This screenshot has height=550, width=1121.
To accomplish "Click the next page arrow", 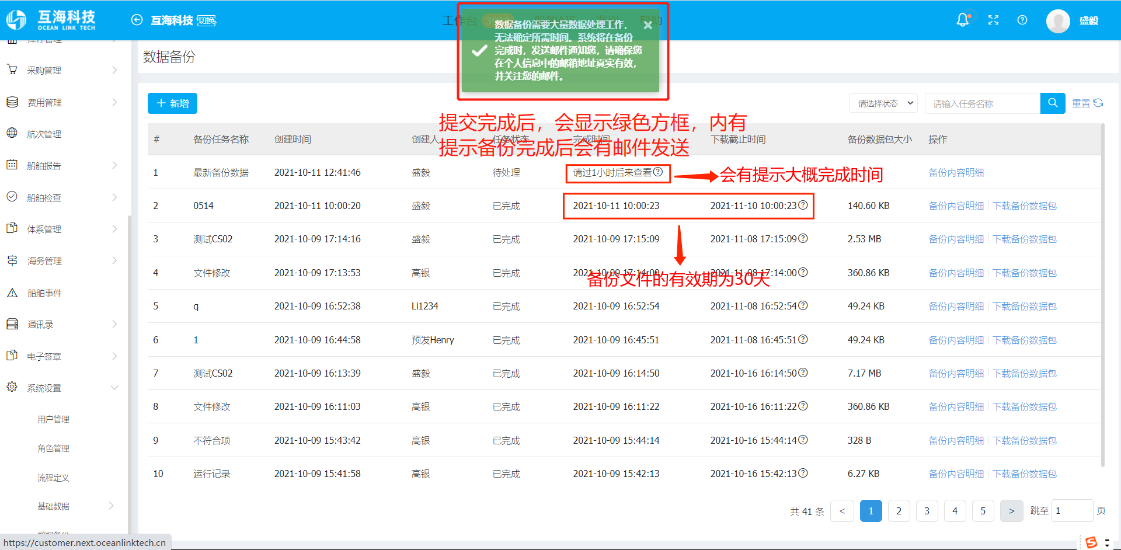I will (1011, 511).
